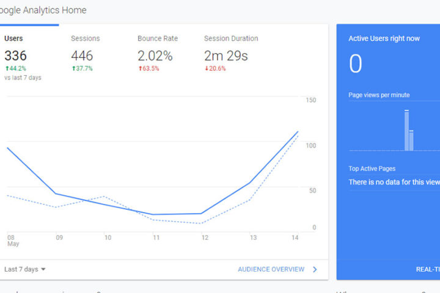Click the There is no data message
The image size is (440, 293).
(394, 183)
